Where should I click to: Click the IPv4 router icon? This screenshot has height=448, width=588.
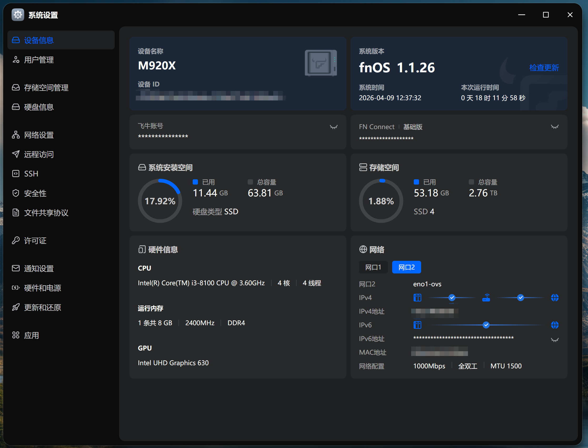pos(486,298)
